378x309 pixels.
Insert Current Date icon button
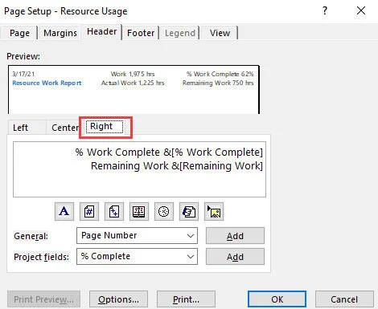[139, 211]
